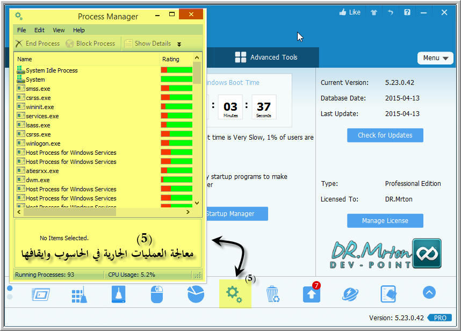
Task: Click the gear icon in the Process Manager title bar
Action: click(x=19, y=16)
